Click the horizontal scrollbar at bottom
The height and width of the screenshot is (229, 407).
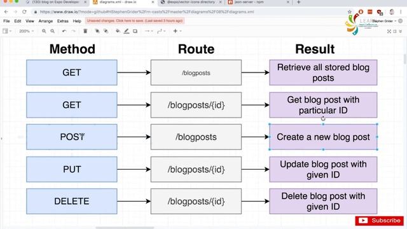click(125, 228)
